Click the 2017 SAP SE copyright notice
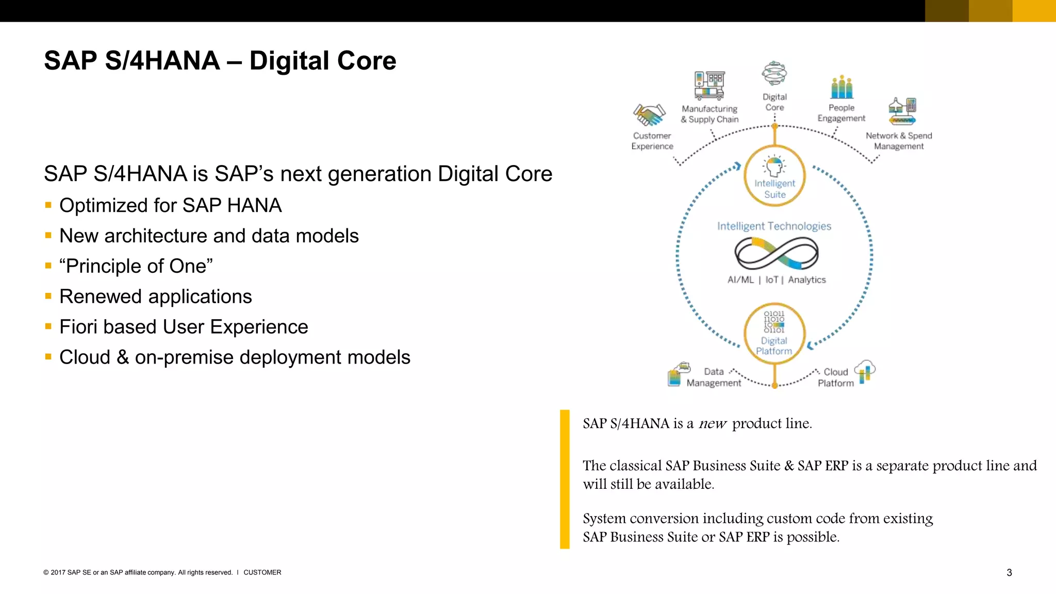Screen dimensions: 1056x594 pyautogui.click(x=138, y=572)
